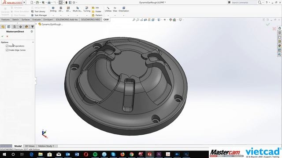
Task: Click the Save icon in quick toolbar
Action: tap(43, 3)
